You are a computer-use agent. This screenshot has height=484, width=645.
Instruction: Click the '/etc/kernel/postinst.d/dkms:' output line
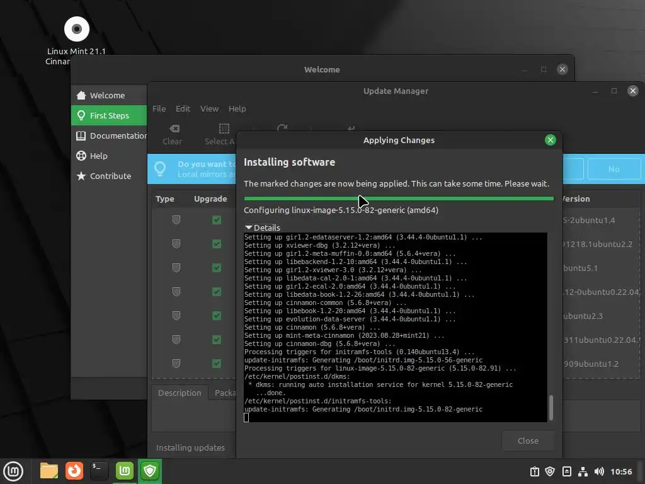297,377
